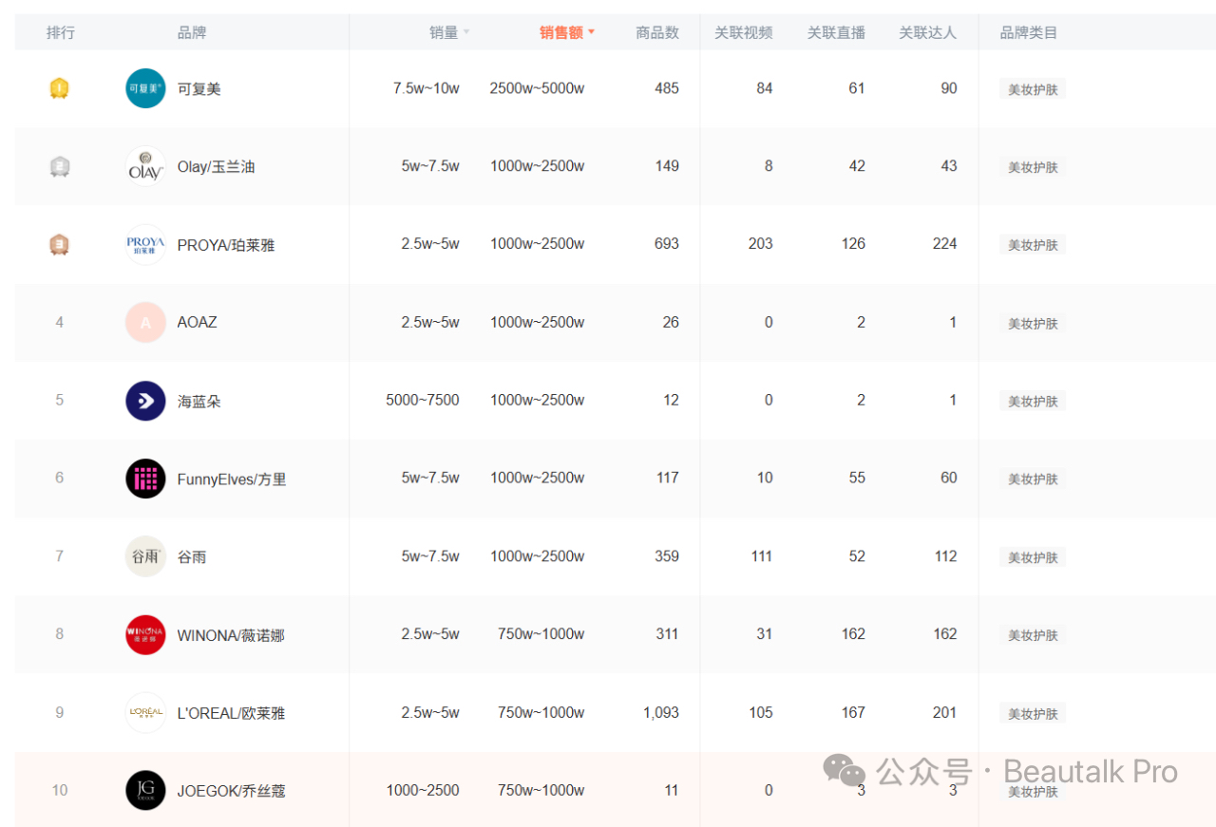Click rank number 7
This screenshot has width=1216, height=827.
(x=60, y=556)
